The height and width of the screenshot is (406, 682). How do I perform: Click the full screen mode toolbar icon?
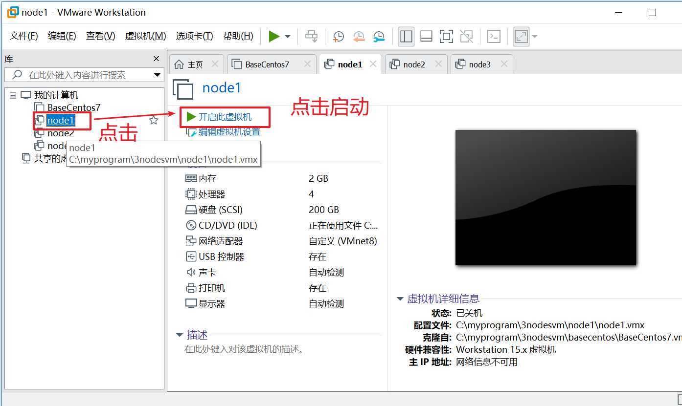(446, 36)
